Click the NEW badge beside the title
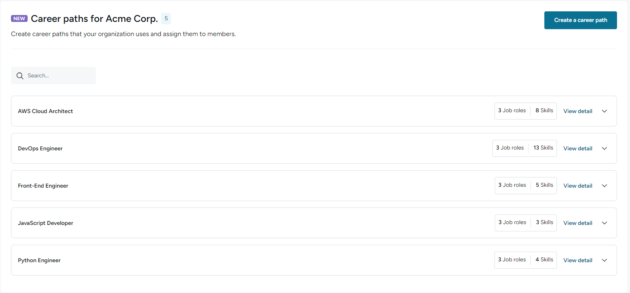 [x=19, y=19]
